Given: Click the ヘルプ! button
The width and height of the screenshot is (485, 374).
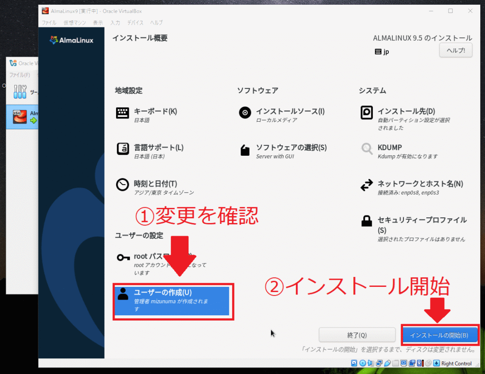Looking at the screenshot, I should click(x=456, y=50).
